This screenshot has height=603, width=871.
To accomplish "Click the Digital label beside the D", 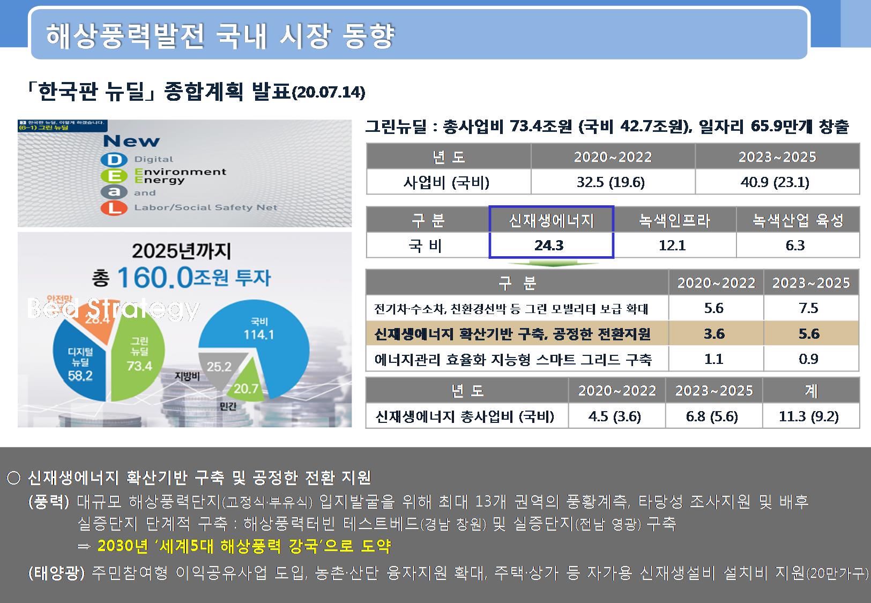I will click(x=154, y=159).
